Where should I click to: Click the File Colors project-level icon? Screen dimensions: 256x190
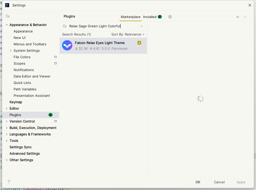point(55,57)
